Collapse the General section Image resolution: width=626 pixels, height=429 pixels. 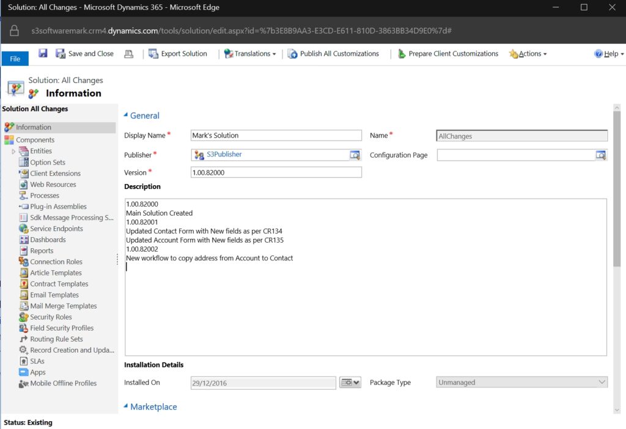tap(127, 116)
